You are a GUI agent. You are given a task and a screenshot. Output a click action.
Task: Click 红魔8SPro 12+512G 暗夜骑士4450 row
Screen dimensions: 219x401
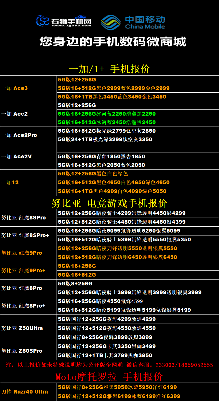click(x=138, y=222)
